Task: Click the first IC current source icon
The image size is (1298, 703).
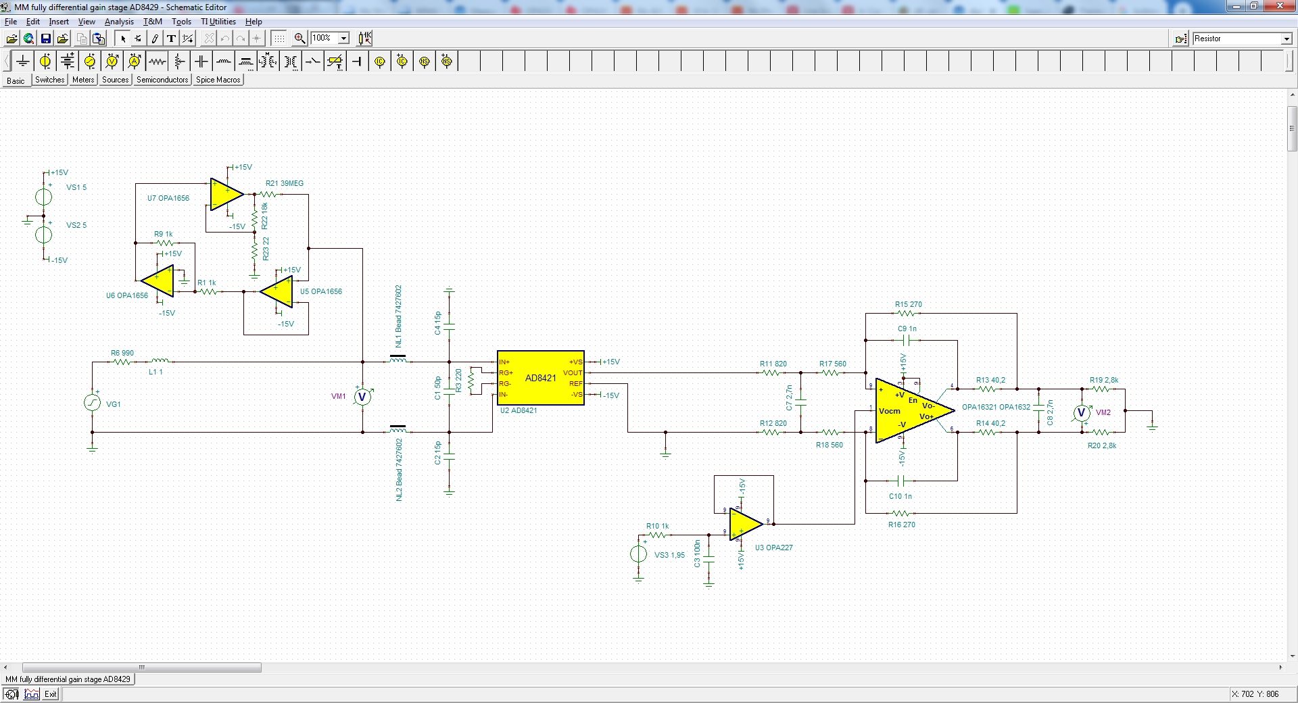Action: coord(380,62)
